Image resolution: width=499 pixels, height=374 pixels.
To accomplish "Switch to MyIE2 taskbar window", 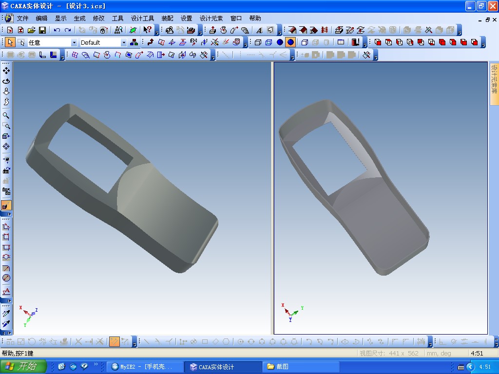I will coord(144,367).
